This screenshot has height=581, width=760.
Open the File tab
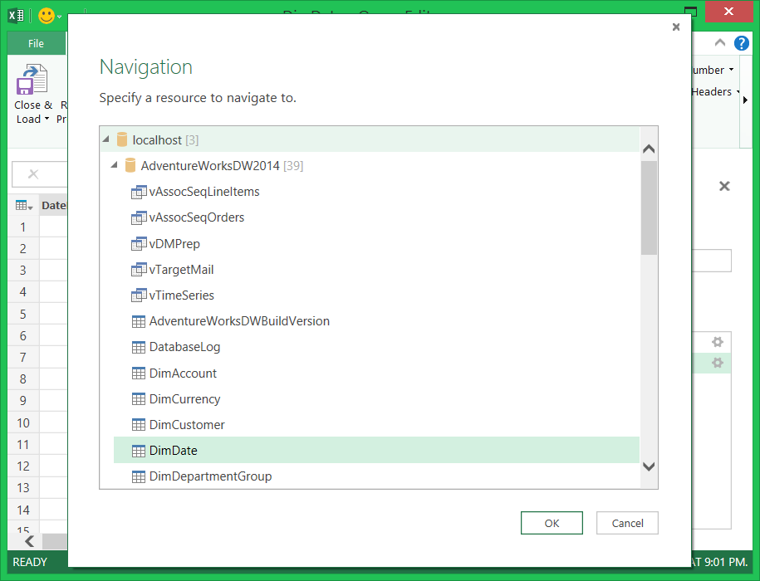36,44
